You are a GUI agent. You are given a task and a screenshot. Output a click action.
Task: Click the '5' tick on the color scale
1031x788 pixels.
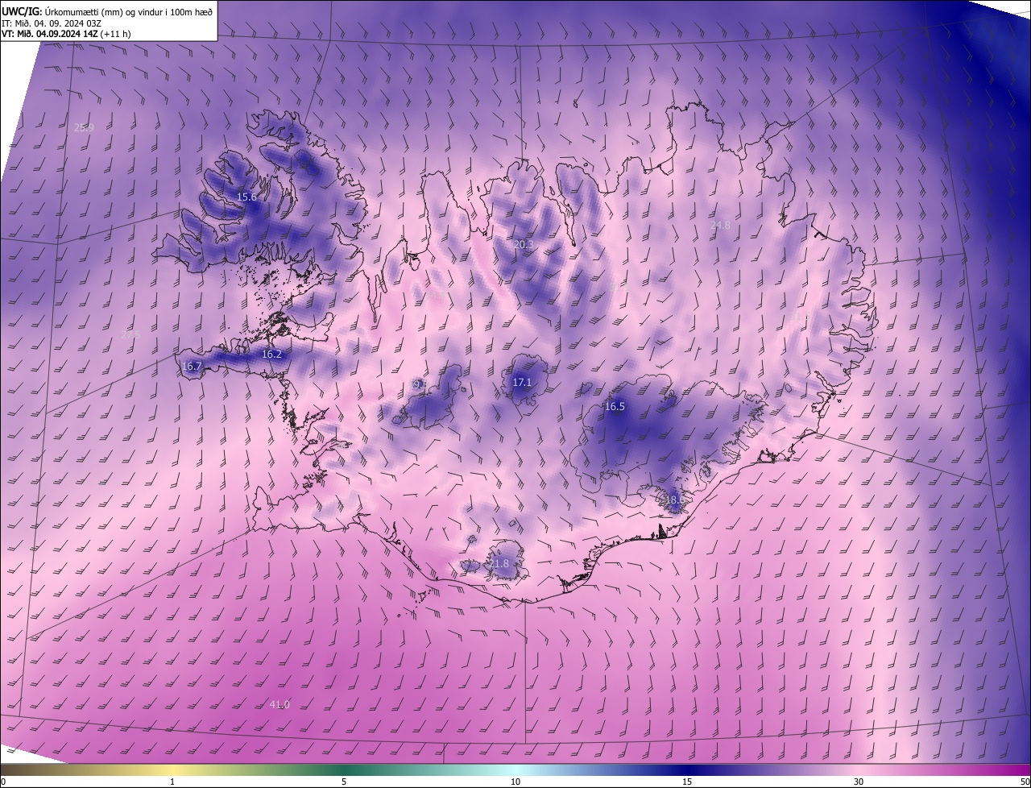pyautogui.click(x=344, y=782)
